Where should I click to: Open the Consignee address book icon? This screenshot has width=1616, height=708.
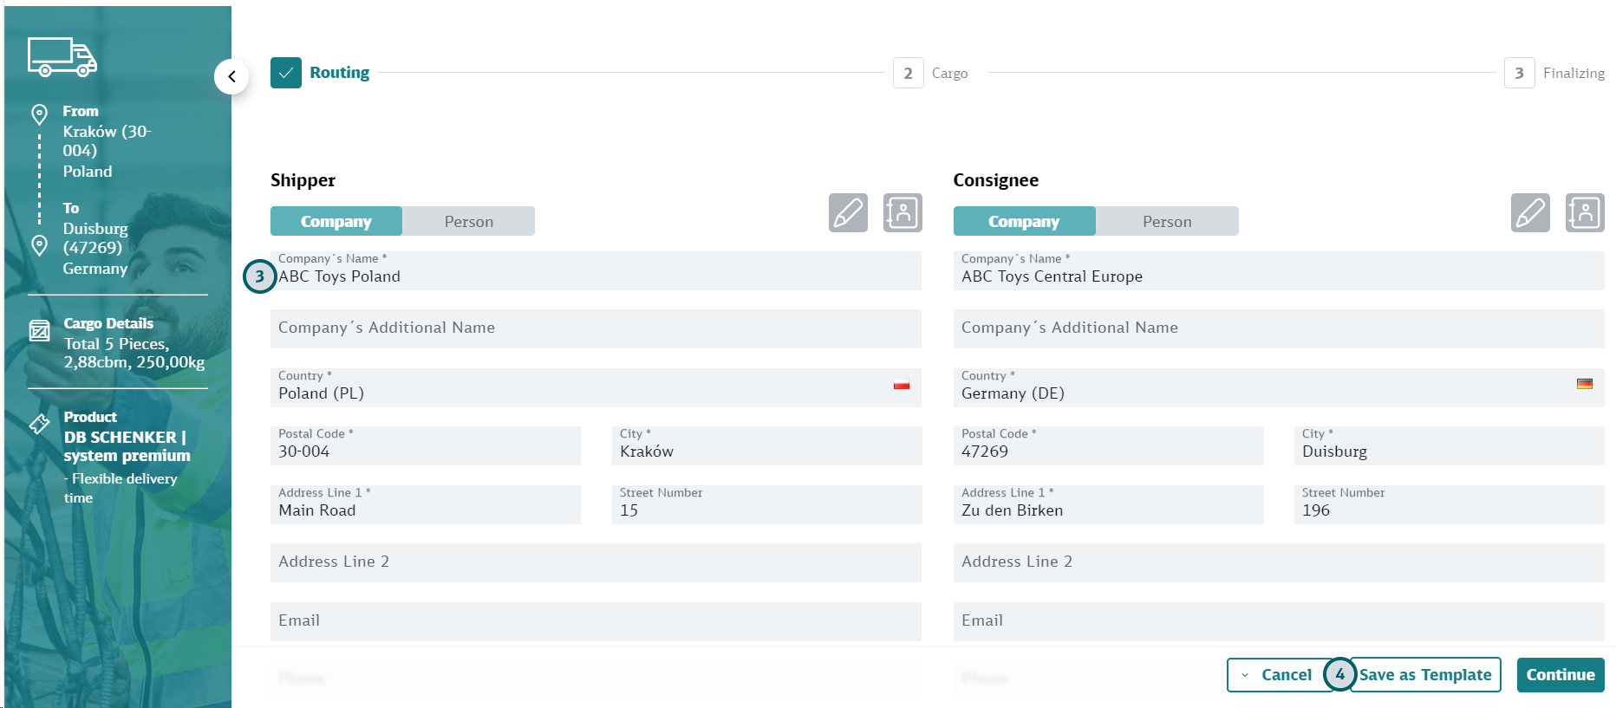coord(1585,213)
